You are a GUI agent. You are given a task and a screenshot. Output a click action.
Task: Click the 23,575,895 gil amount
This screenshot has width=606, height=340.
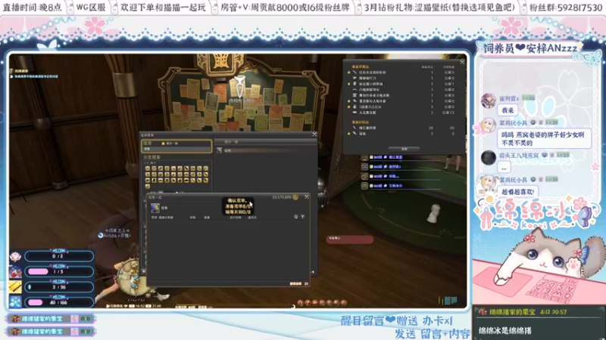coord(282,197)
